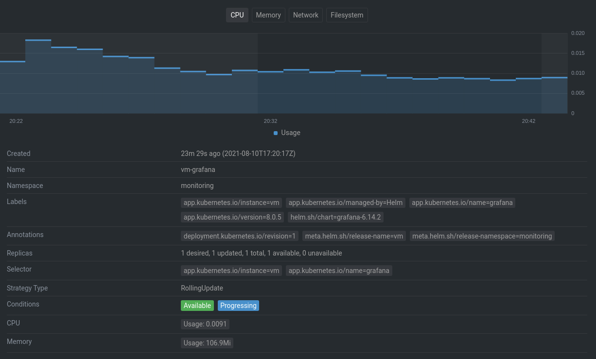Viewport: 596px width, 359px height.
Task: Select the app.kubernetes.io/instance=vm label
Action: [x=231, y=203]
